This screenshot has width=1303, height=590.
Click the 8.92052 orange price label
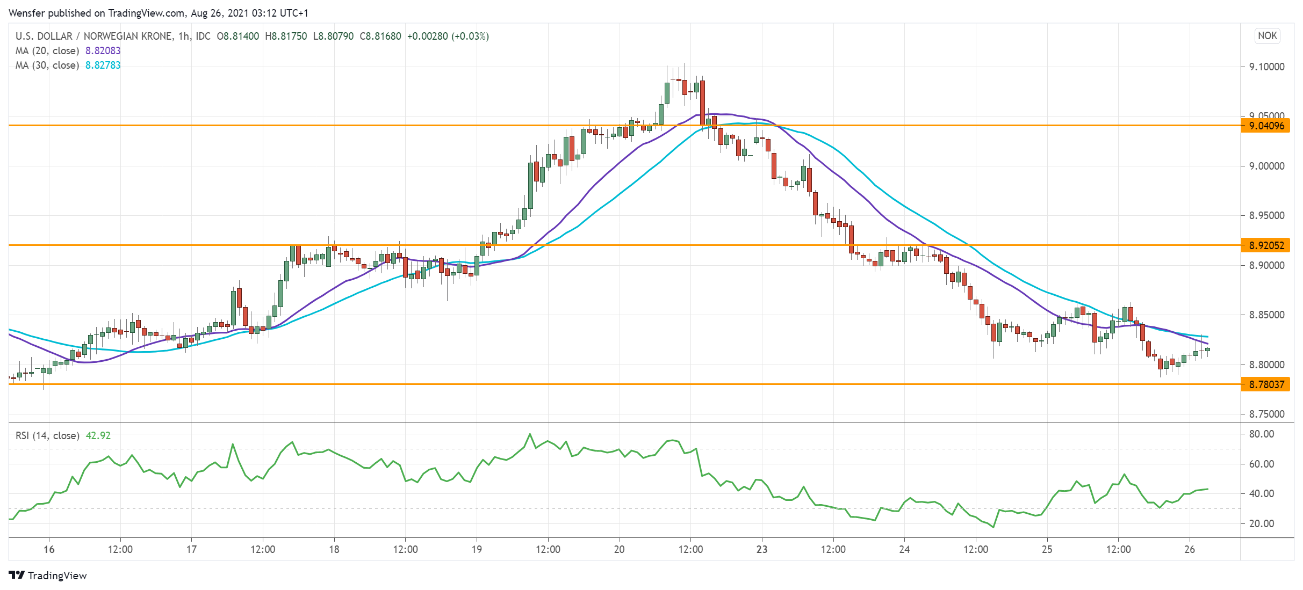(1266, 245)
